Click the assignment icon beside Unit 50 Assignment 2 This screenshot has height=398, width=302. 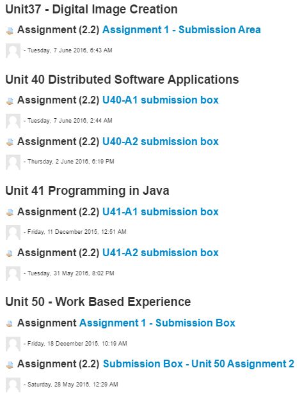(10, 365)
